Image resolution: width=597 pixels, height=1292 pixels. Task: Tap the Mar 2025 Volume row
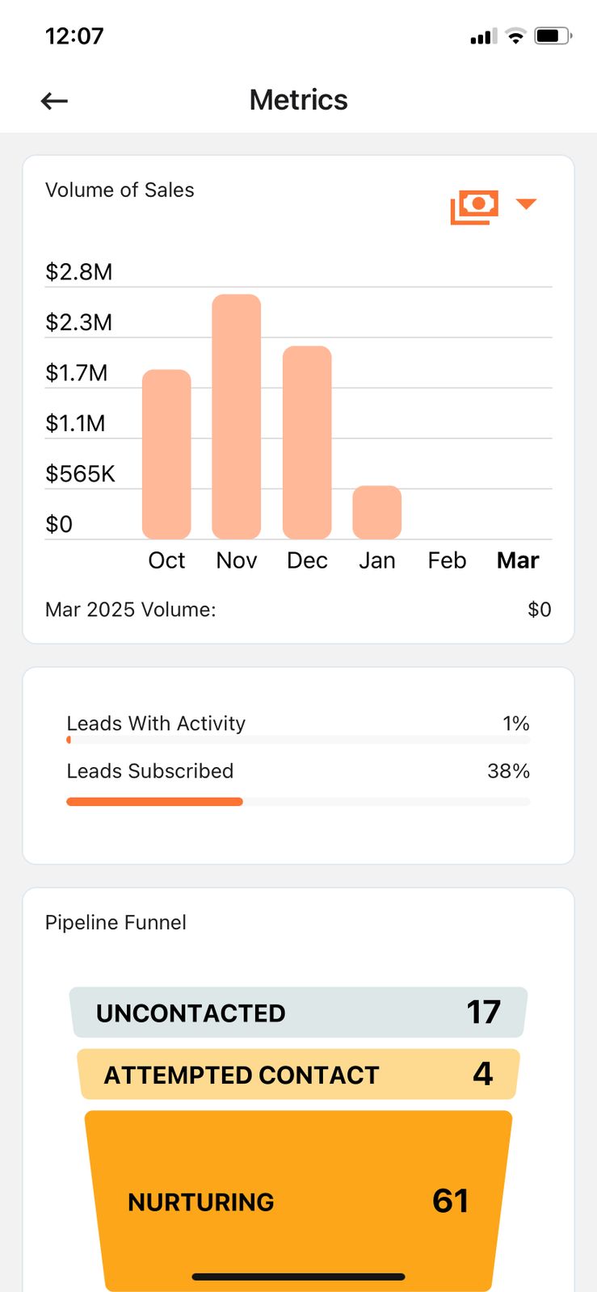coord(298,610)
